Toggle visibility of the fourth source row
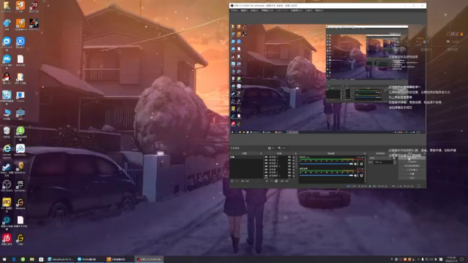Viewport: 468px width, 263px height. click(289, 166)
